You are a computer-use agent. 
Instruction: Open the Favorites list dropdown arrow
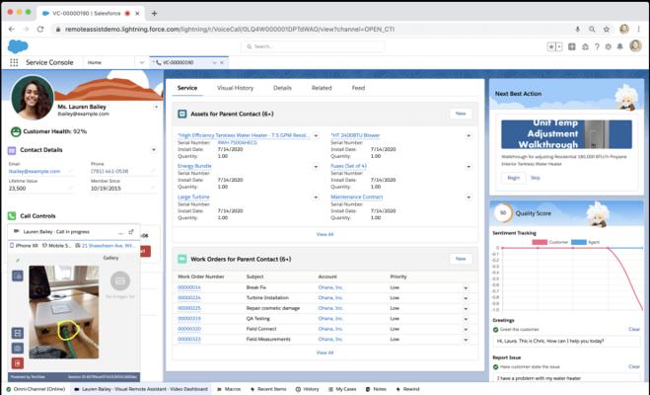coord(558,46)
